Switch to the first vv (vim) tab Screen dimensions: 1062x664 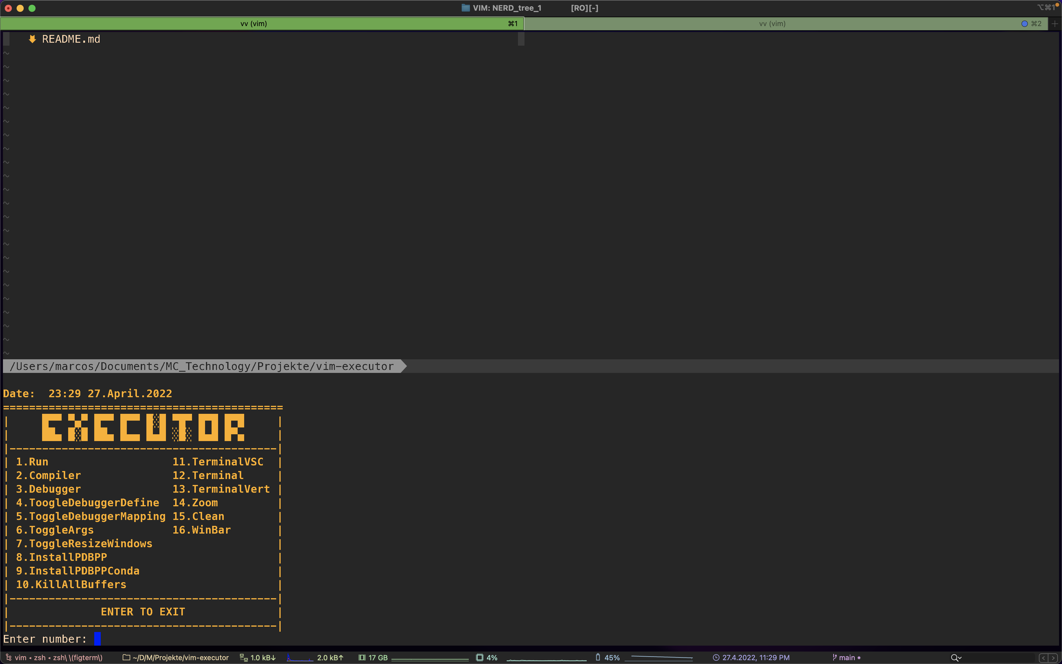pos(254,24)
